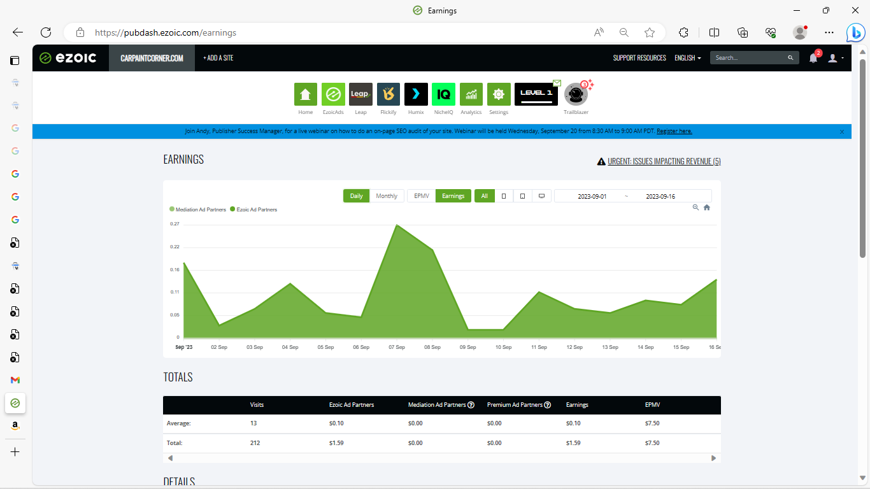The image size is (870, 489).
Task: Toggle Ezoic Ad Partners legend series
Action: [253, 209]
